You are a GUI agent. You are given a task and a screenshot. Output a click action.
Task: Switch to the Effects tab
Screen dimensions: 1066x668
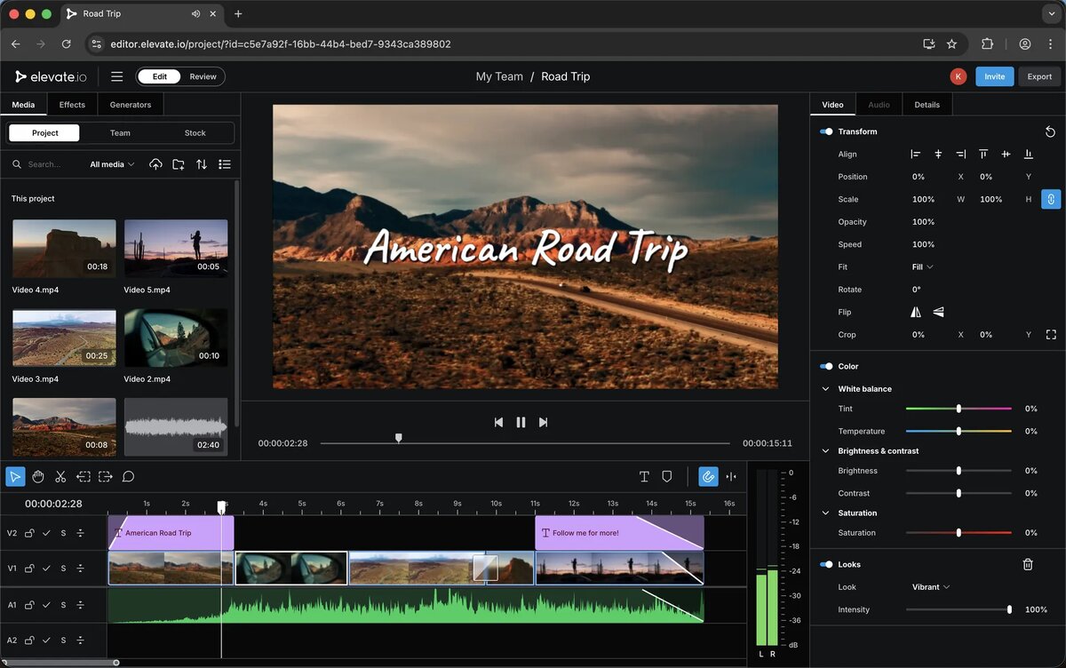pyautogui.click(x=72, y=105)
